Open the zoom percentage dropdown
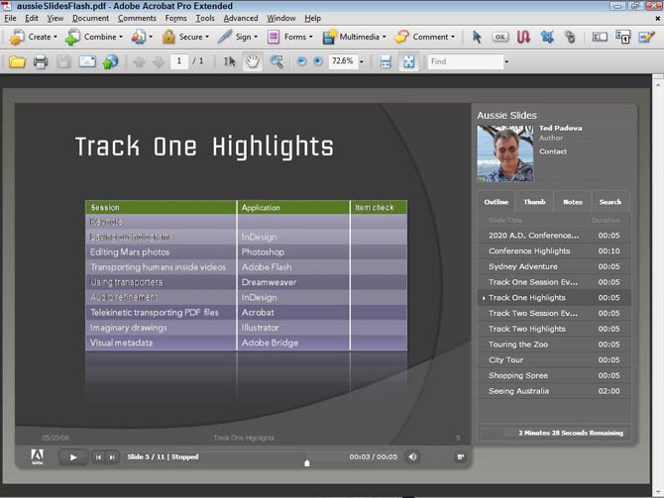The height and width of the screenshot is (498, 664). click(x=362, y=61)
